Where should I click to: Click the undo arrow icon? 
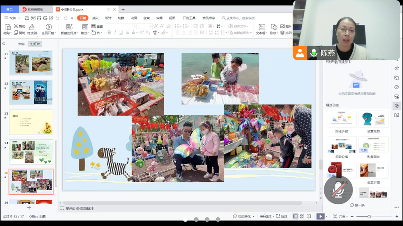57,18
